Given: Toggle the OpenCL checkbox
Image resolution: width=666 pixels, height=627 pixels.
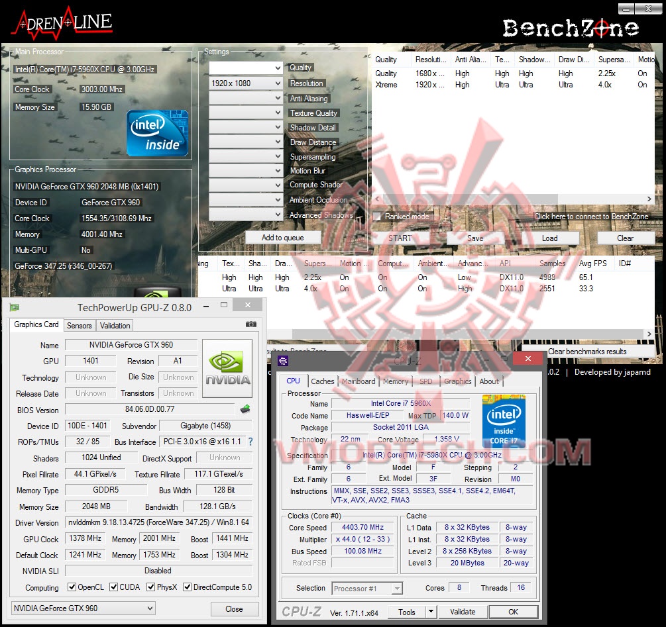Looking at the screenshot, I should click(x=72, y=587).
